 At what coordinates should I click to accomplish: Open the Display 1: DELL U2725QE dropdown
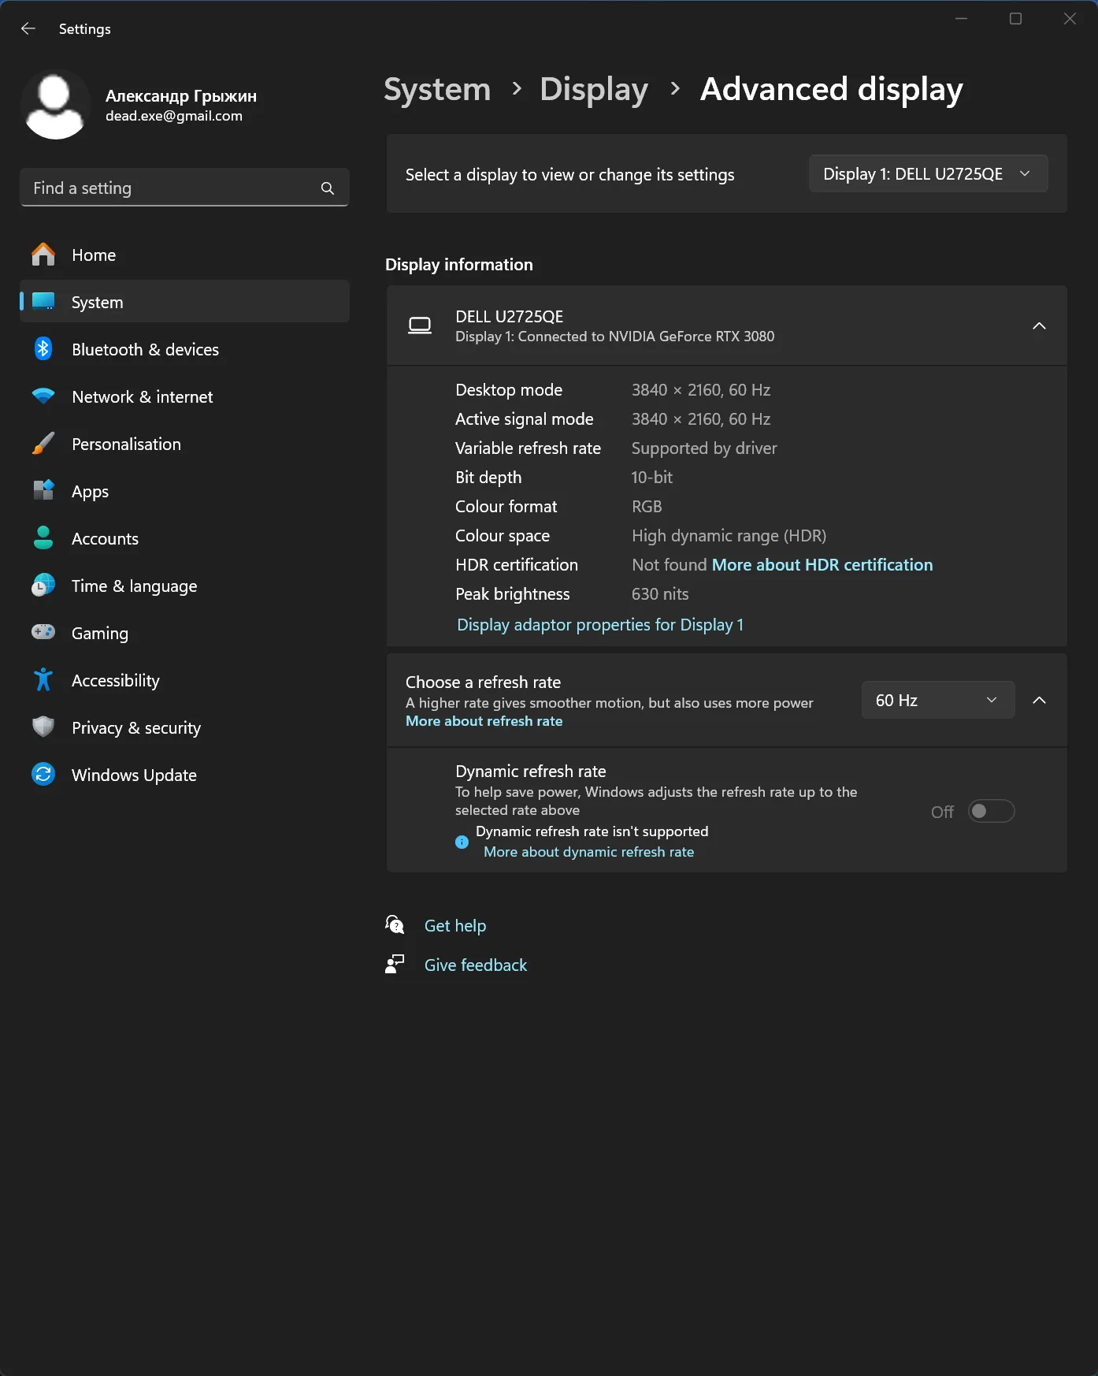point(928,174)
